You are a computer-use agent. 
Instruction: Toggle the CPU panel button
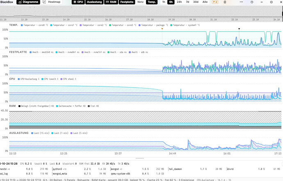[78, 2]
